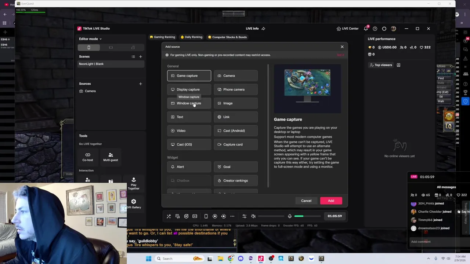
Task: Mute the microphone
Action: pyautogui.click(x=290, y=216)
